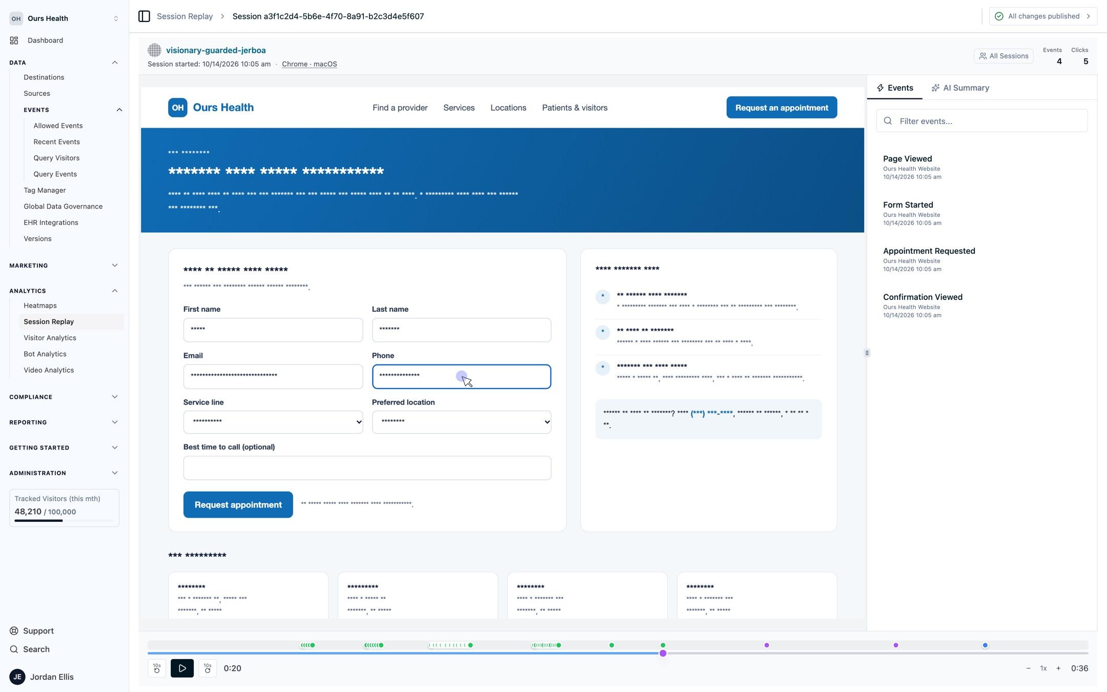Click the replay progress scrubber handle
The image size is (1107, 692).
[x=663, y=654]
